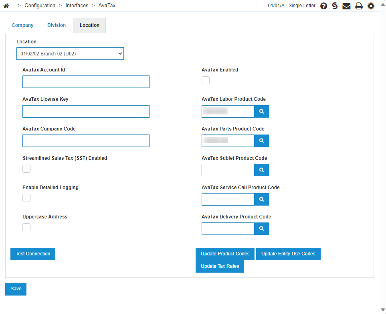This screenshot has width=386, height=314.
Task: Click the scrollbar down arrow
Action: [x=383, y=310]
